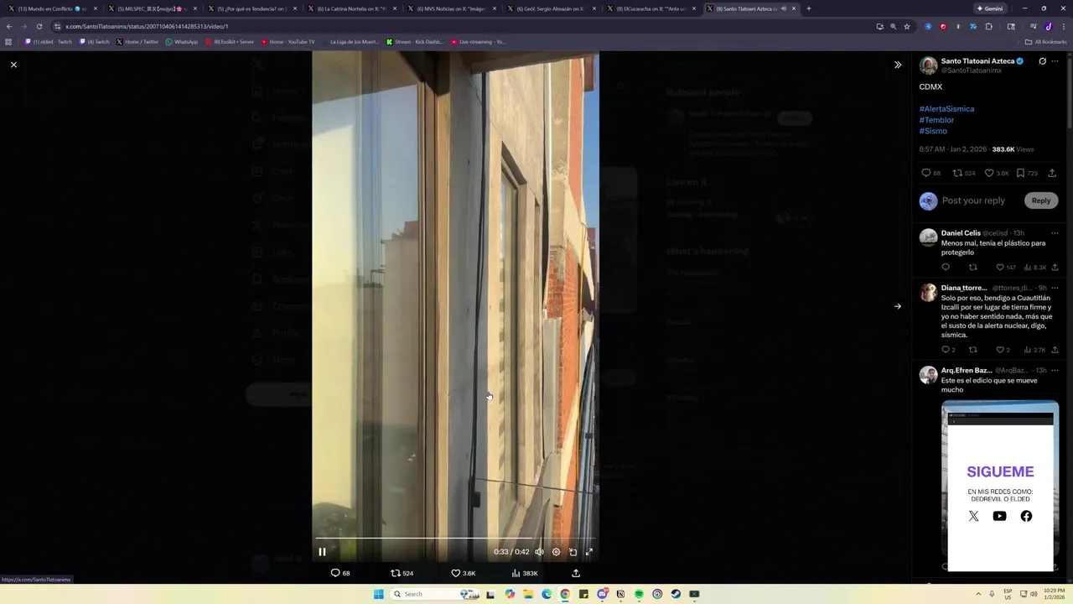This screenshot has height=604, width=1073.
Task: Open more options for Santo Tlatoani post
Action: click(1055, 61)
